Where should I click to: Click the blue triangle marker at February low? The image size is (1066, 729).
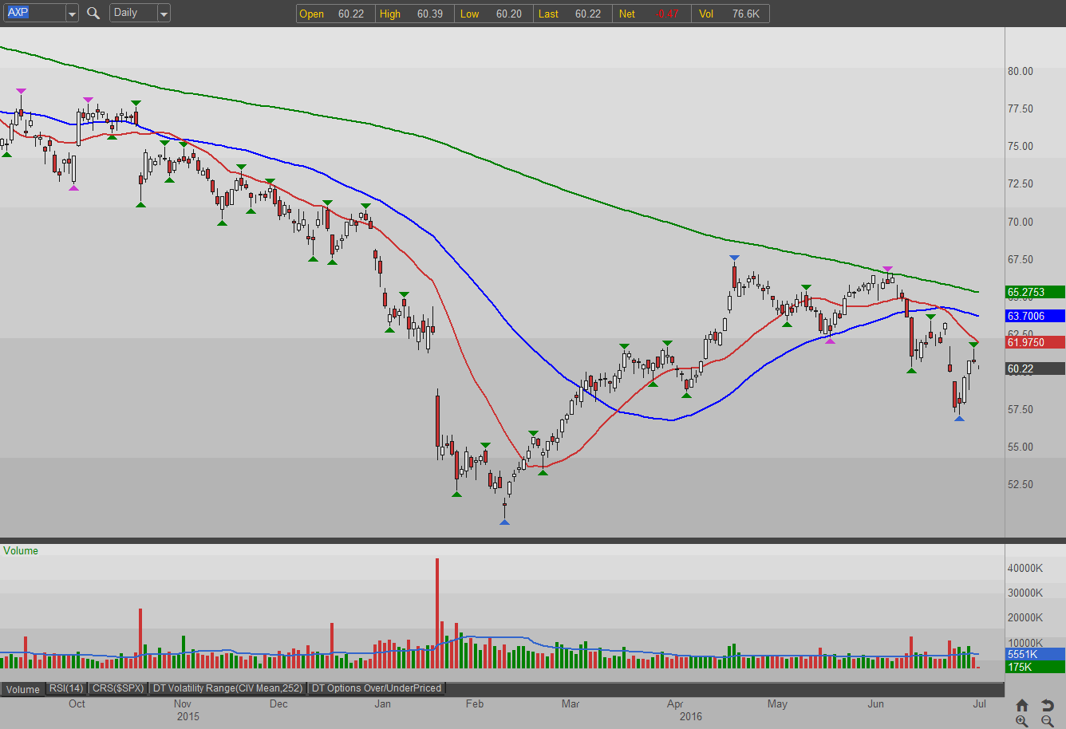[x=504, y=522]
